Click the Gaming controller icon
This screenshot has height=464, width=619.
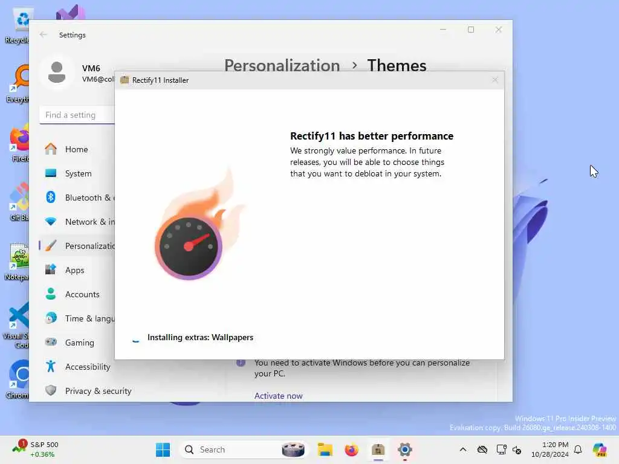coord(51,342)
